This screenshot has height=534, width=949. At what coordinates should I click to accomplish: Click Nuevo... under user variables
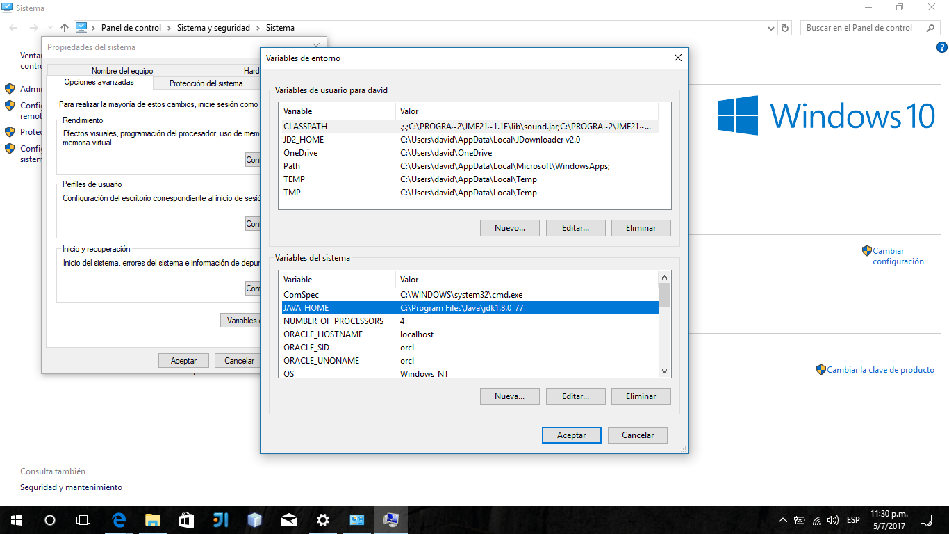[x=510, y=228]
